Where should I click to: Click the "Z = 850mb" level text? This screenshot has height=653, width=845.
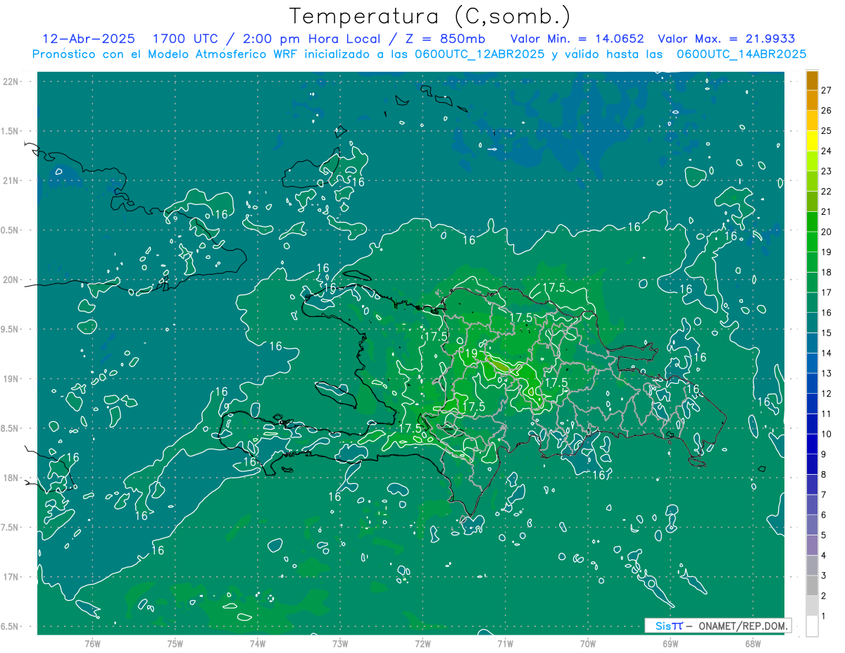pyautogui.click(x=445, y=39)
